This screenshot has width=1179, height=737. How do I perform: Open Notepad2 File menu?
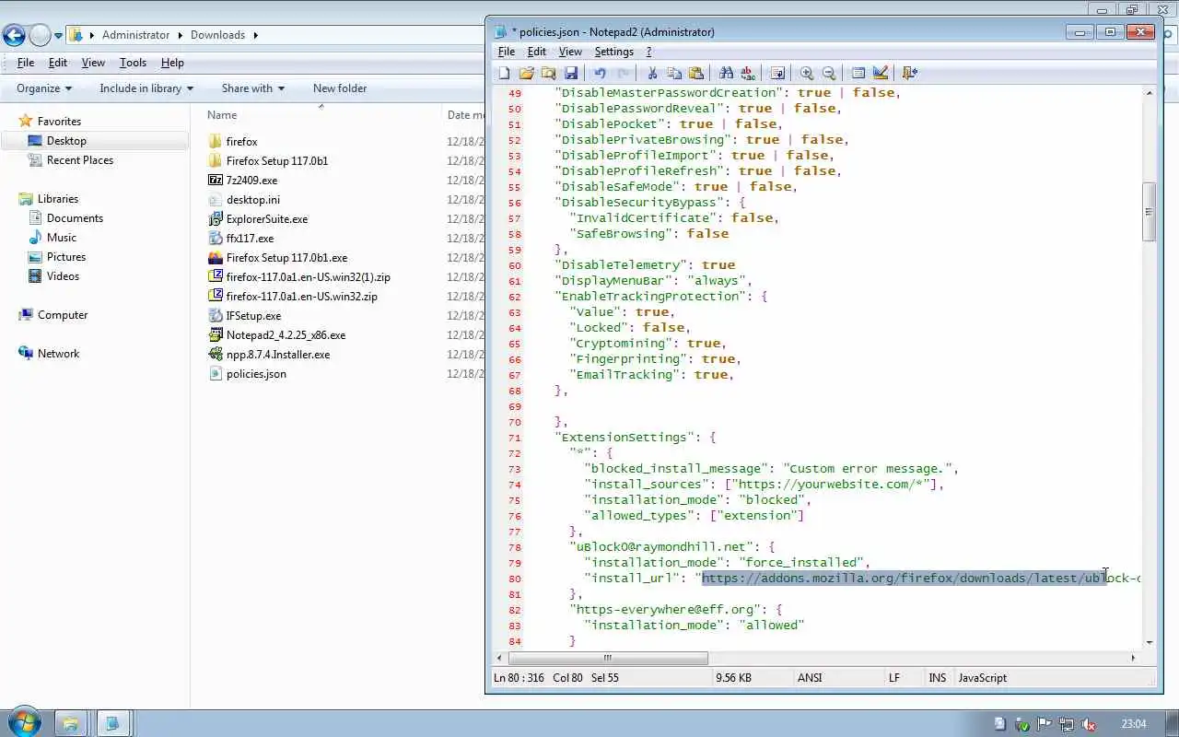(506, 52)
